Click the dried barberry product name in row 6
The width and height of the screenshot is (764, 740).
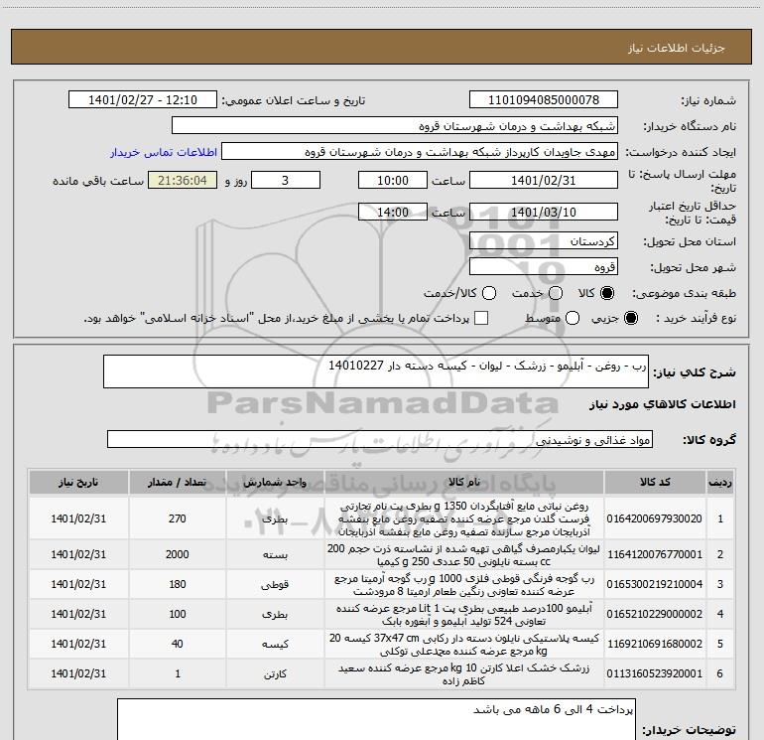pyautogui.click(x=464, y=673)
